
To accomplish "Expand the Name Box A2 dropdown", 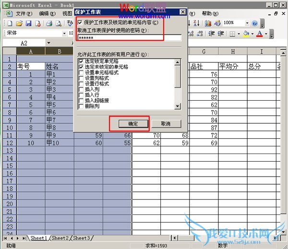I will coord(48,43).
